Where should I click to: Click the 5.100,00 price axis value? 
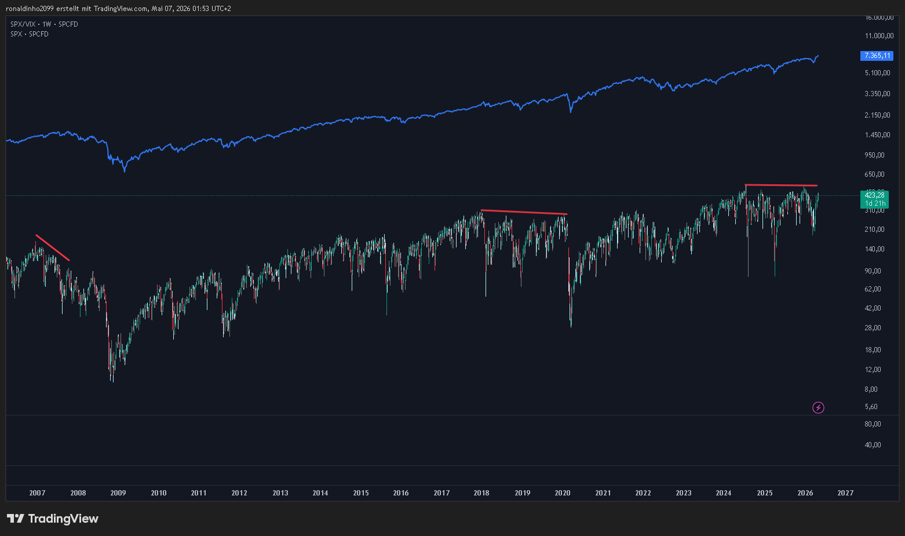(x=878, y=73)
